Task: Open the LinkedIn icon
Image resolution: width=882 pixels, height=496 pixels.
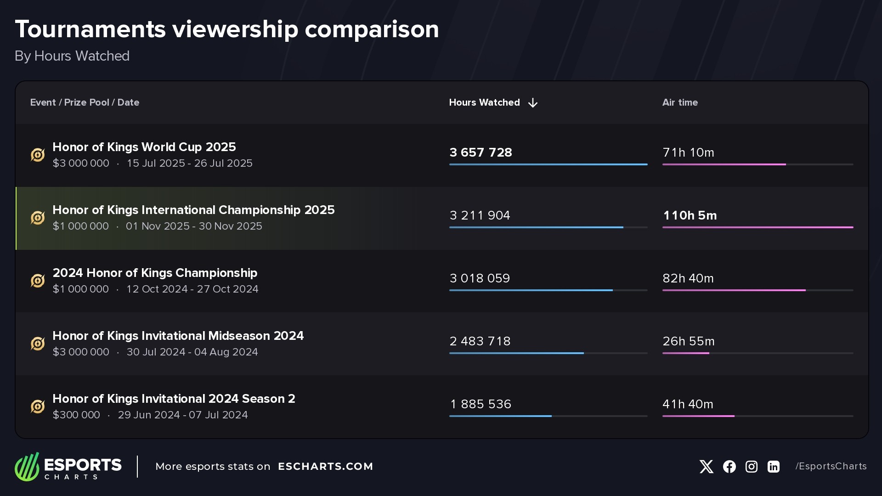Action: pos(773,467)
